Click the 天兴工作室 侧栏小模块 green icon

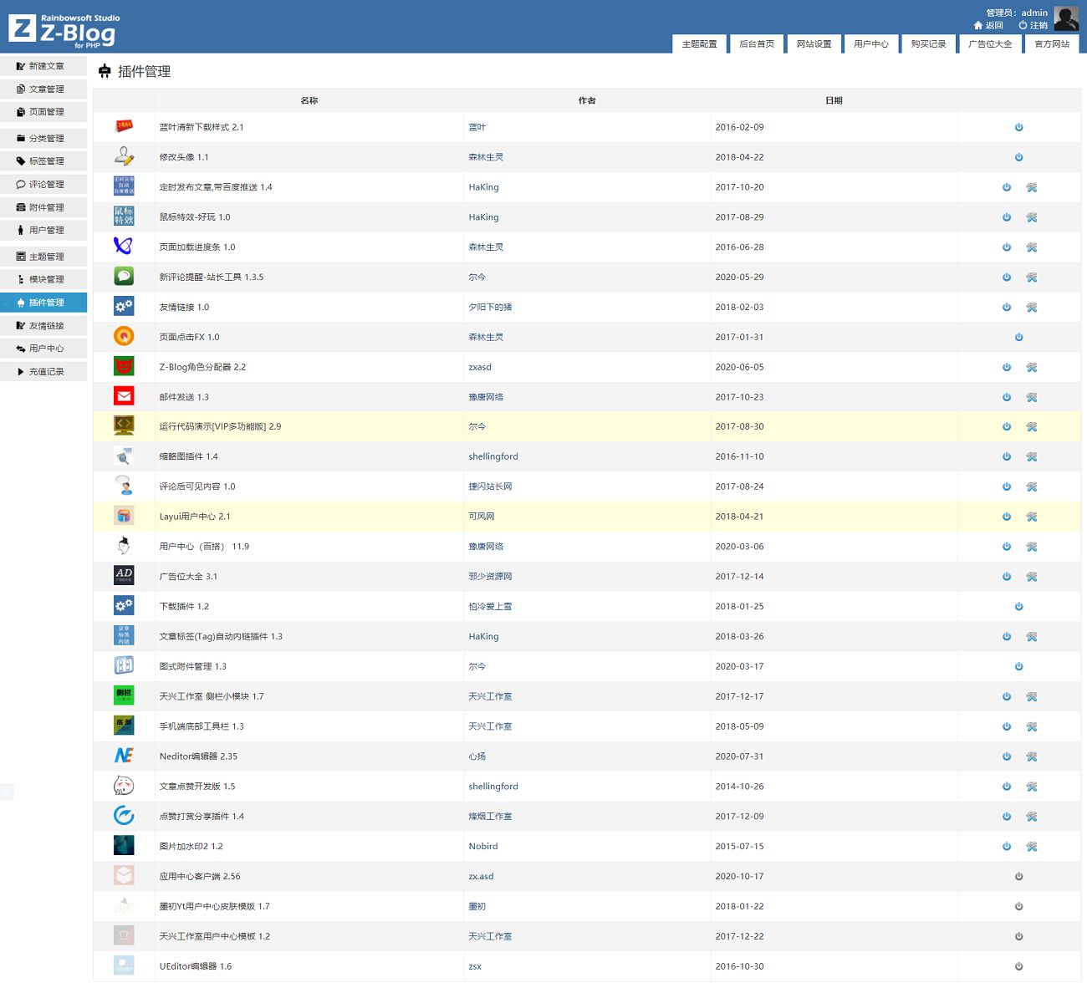[x=124, y=695]
